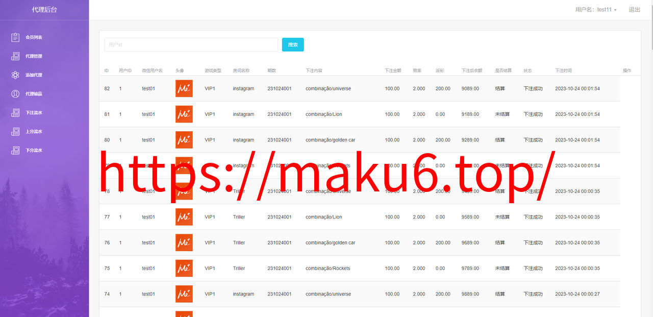
Task: Click the balance value 9189.00
Action: [470, 114]
